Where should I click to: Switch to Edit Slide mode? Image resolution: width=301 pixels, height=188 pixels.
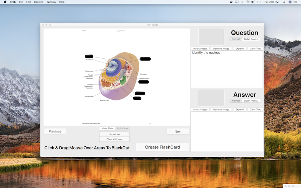click(x=123, y=128)
